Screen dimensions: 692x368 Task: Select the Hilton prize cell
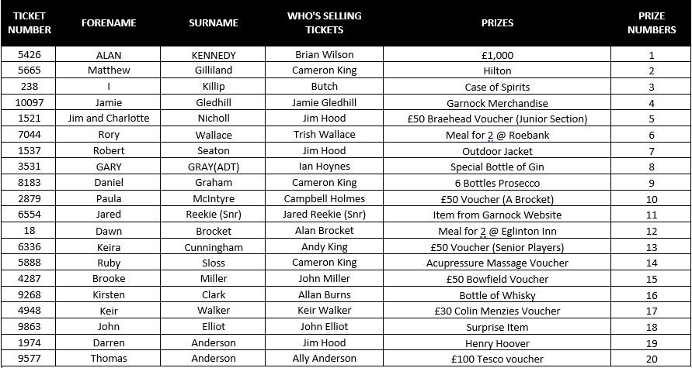tap(497, 71)
